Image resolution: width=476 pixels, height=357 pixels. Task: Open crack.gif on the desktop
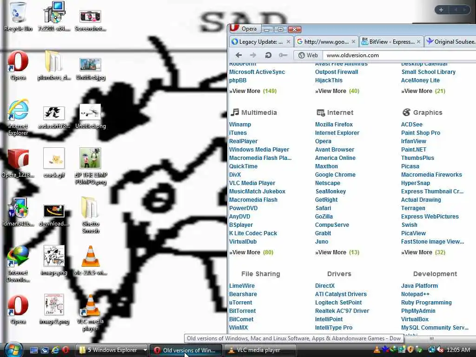(x=54, y=163)
